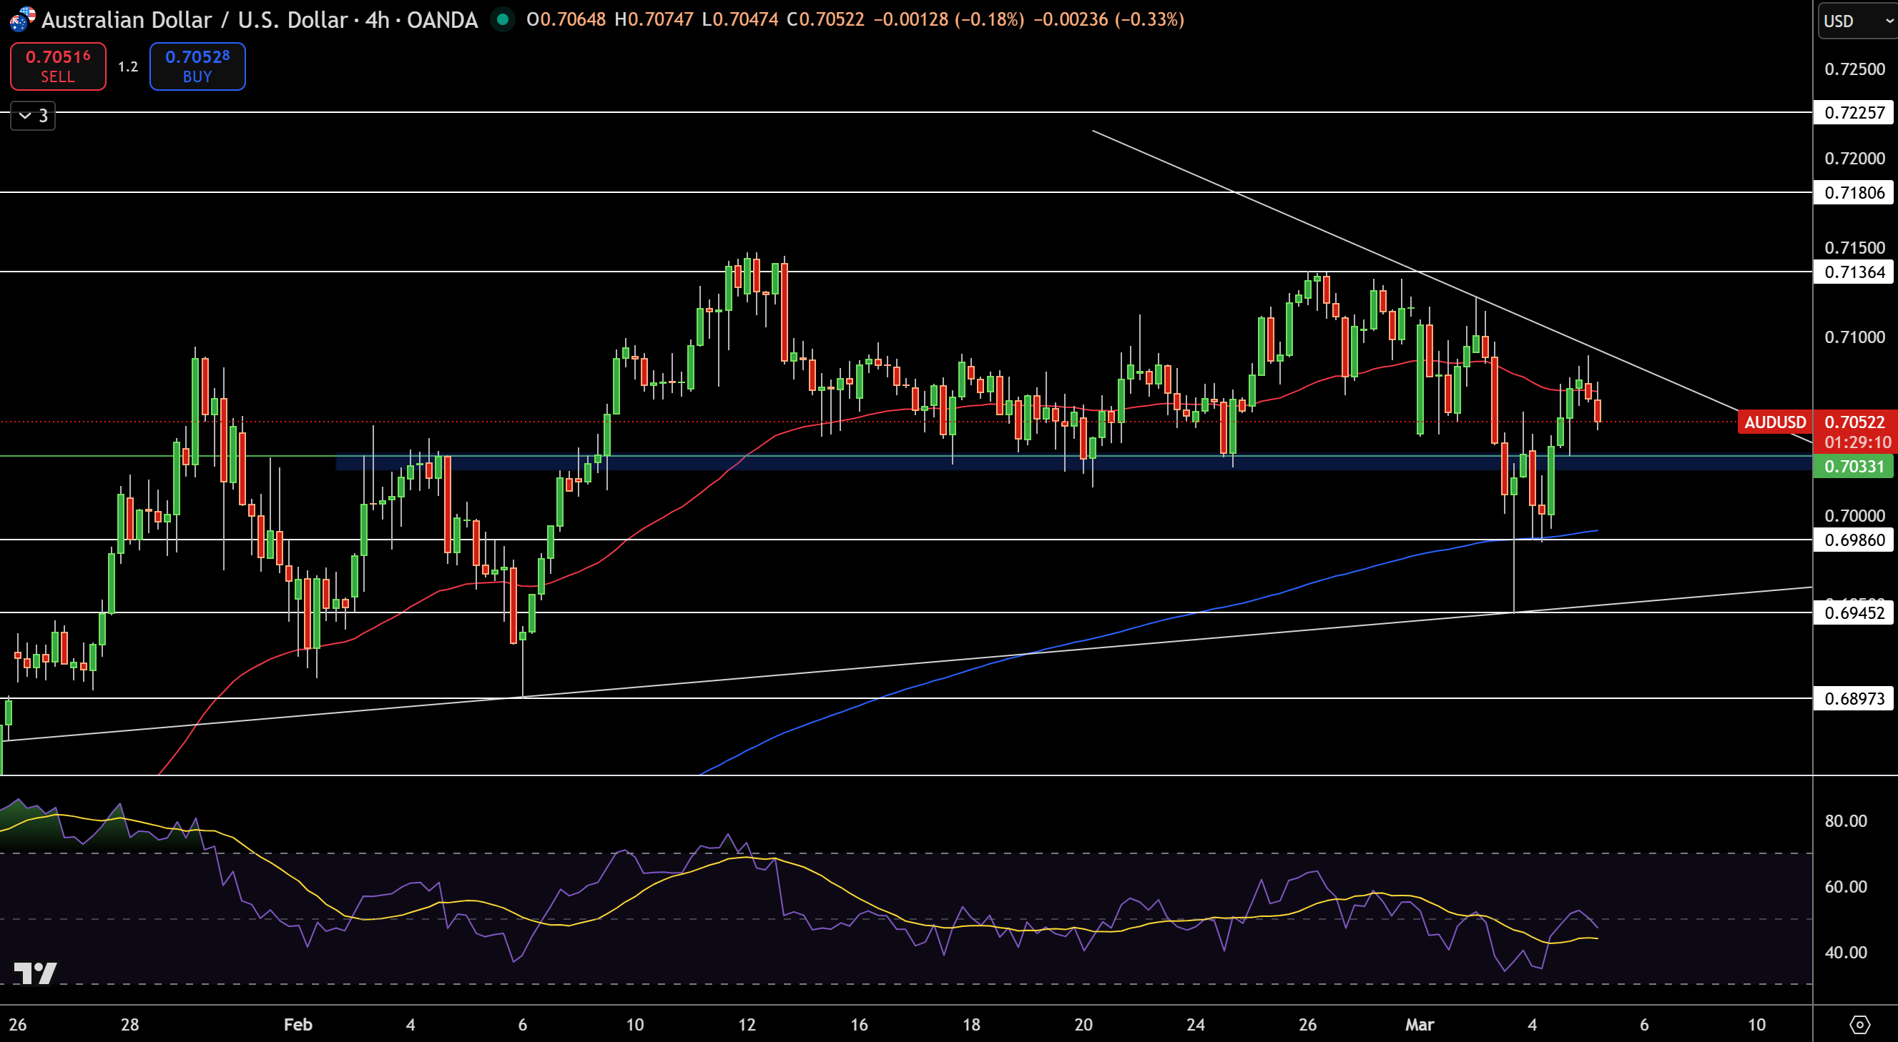1898x1042 pixels.
Task: Open the USD currency dropdown
Action: pyautogui.click(x=1857, y=20)
